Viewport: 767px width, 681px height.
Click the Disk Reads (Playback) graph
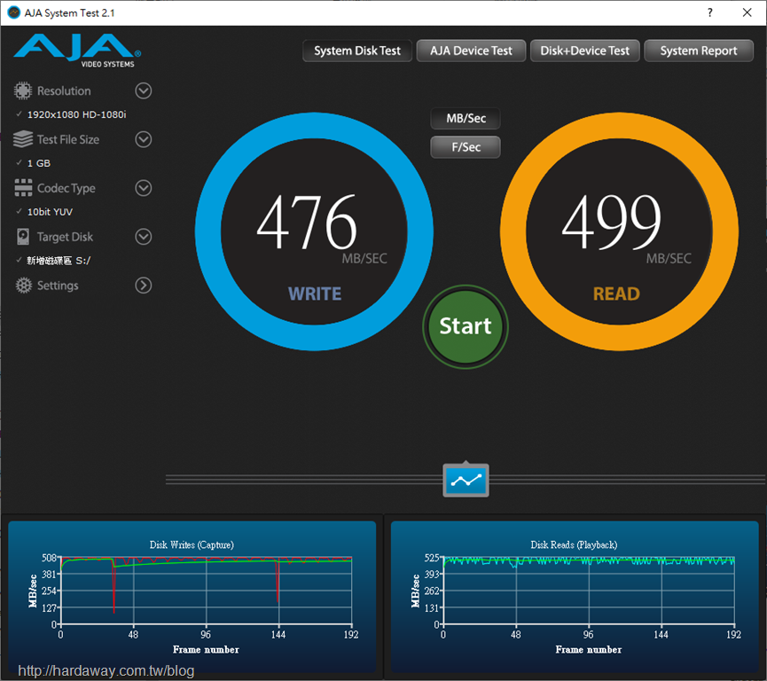click(x=575, y=597)
